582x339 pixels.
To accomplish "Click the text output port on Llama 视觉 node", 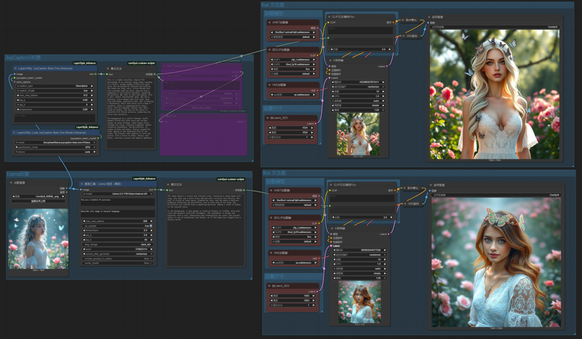I will click(x=155, y=189).
